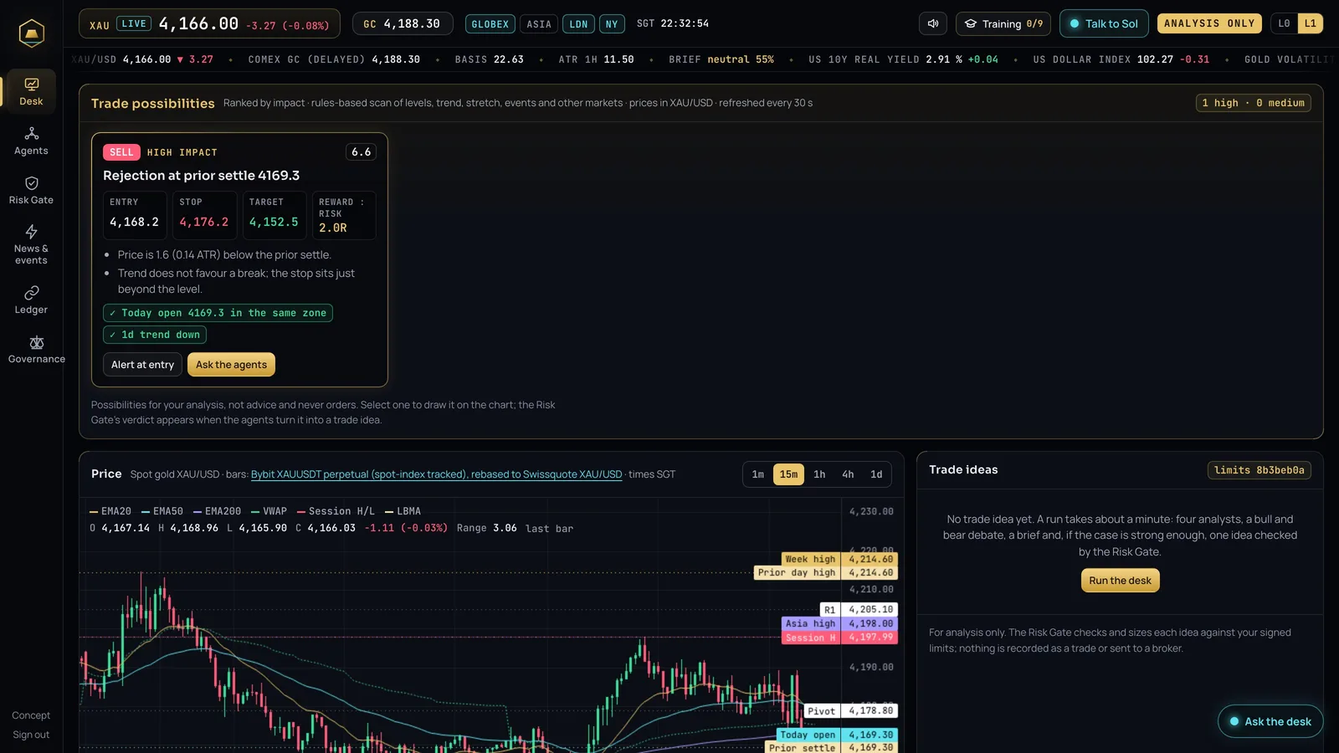Toggle VWAP legend entry
This screenshot has height=753, width=1339.
pyautogui.click(x=269, y=511)
